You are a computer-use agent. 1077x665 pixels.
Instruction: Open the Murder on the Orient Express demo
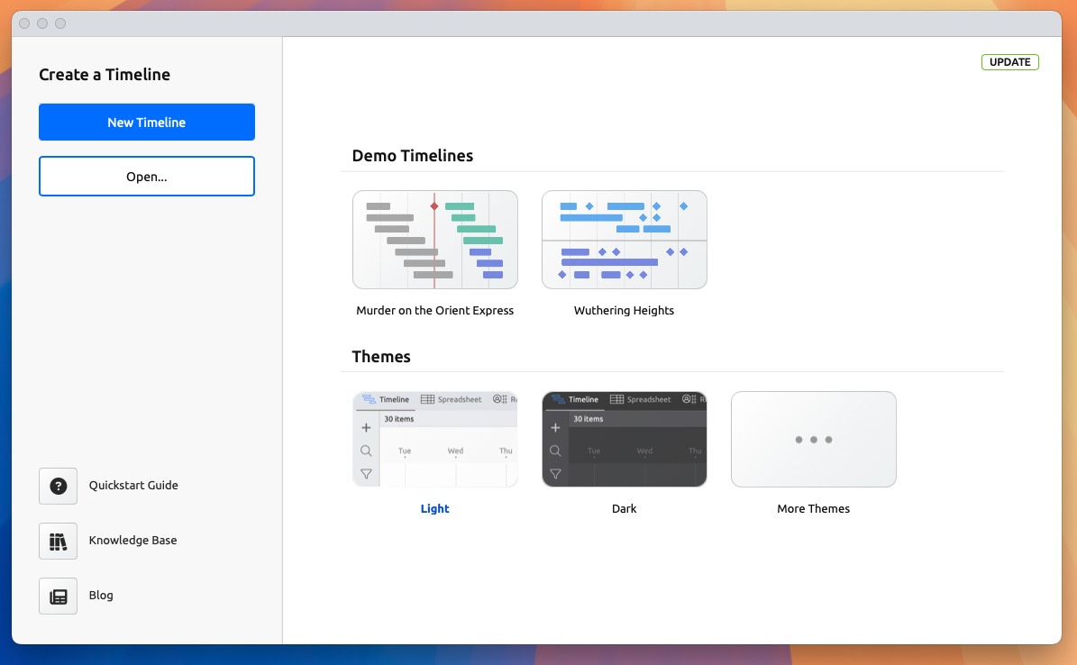[435, 239]
